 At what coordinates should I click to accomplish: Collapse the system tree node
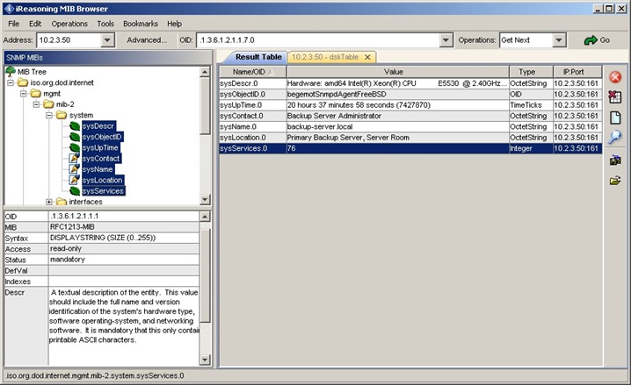pyautogui.click(x=49, y=115)
